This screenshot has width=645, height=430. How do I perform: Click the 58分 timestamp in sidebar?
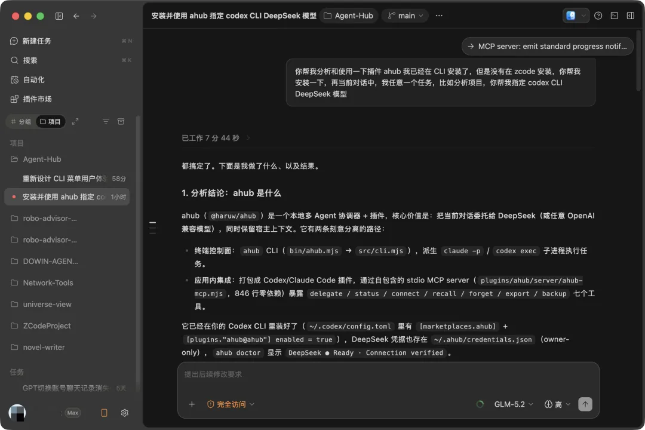[x=119, y=179]
